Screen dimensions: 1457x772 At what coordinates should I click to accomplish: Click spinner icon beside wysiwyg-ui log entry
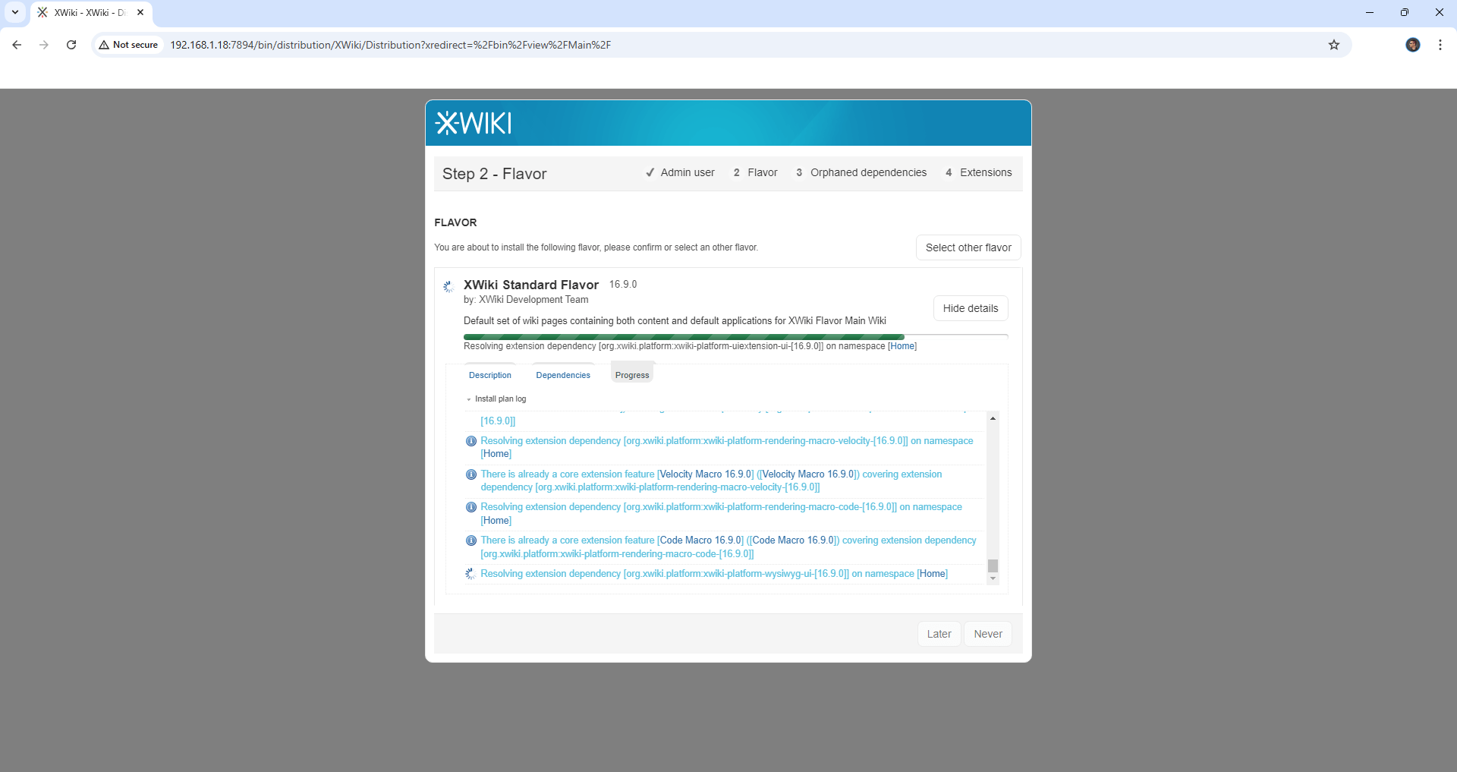point(470,574)
